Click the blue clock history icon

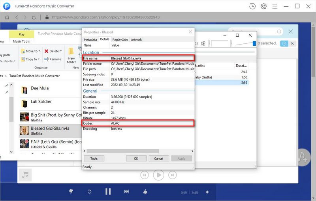click(x=284, y=44)
